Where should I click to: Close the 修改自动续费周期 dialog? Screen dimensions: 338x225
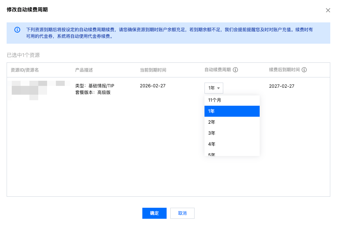328,10
